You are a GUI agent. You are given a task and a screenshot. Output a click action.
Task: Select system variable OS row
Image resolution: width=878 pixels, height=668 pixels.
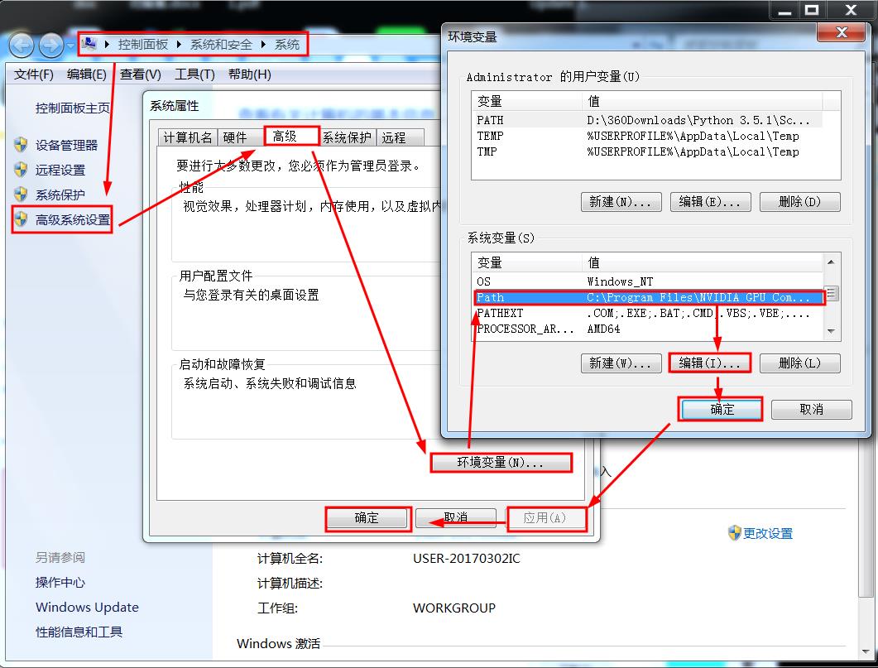[x=648, y=281]
